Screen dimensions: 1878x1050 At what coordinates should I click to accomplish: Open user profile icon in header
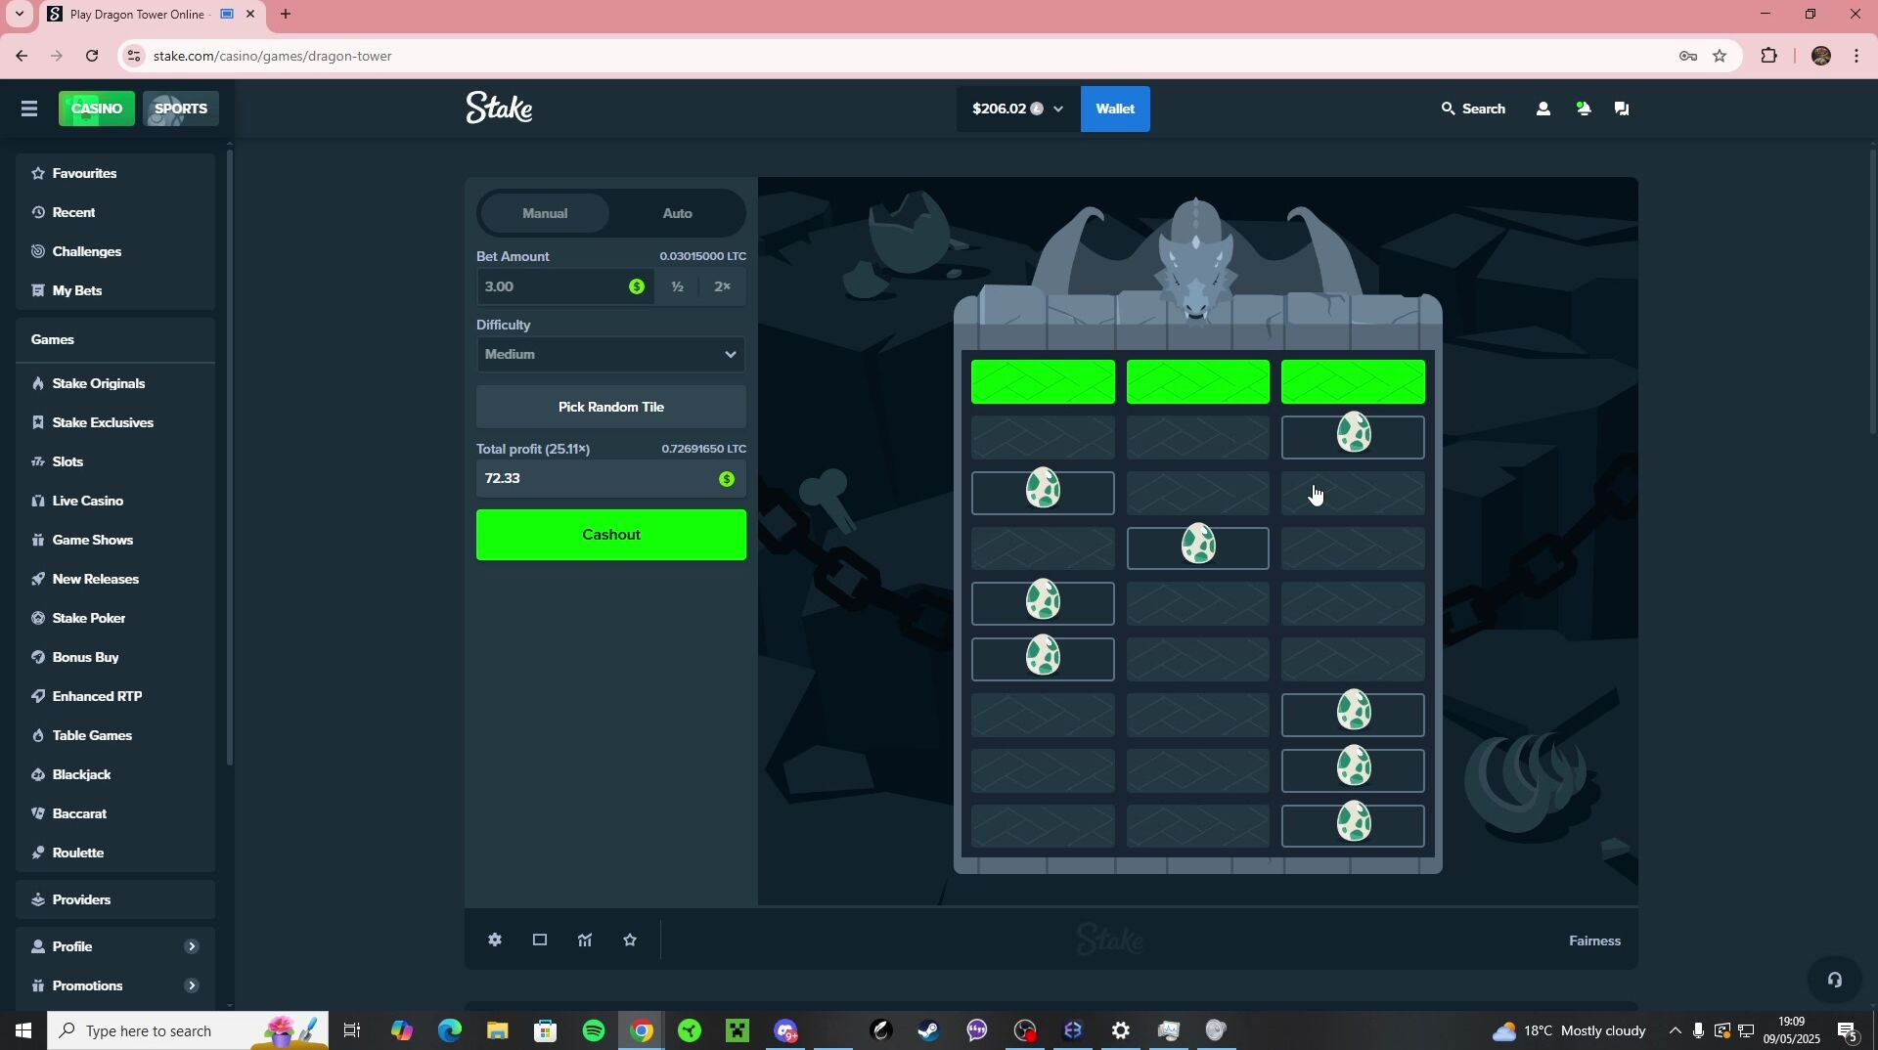[x=1543, y=109]
